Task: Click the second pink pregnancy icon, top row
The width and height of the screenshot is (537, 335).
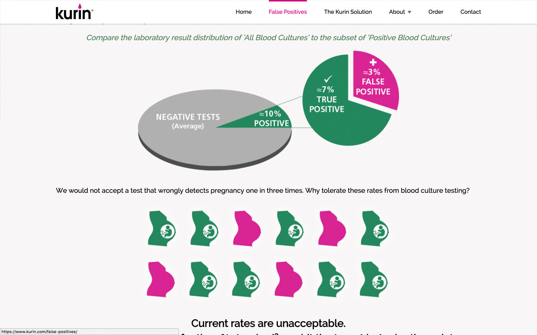Action: tap(332, 228)
